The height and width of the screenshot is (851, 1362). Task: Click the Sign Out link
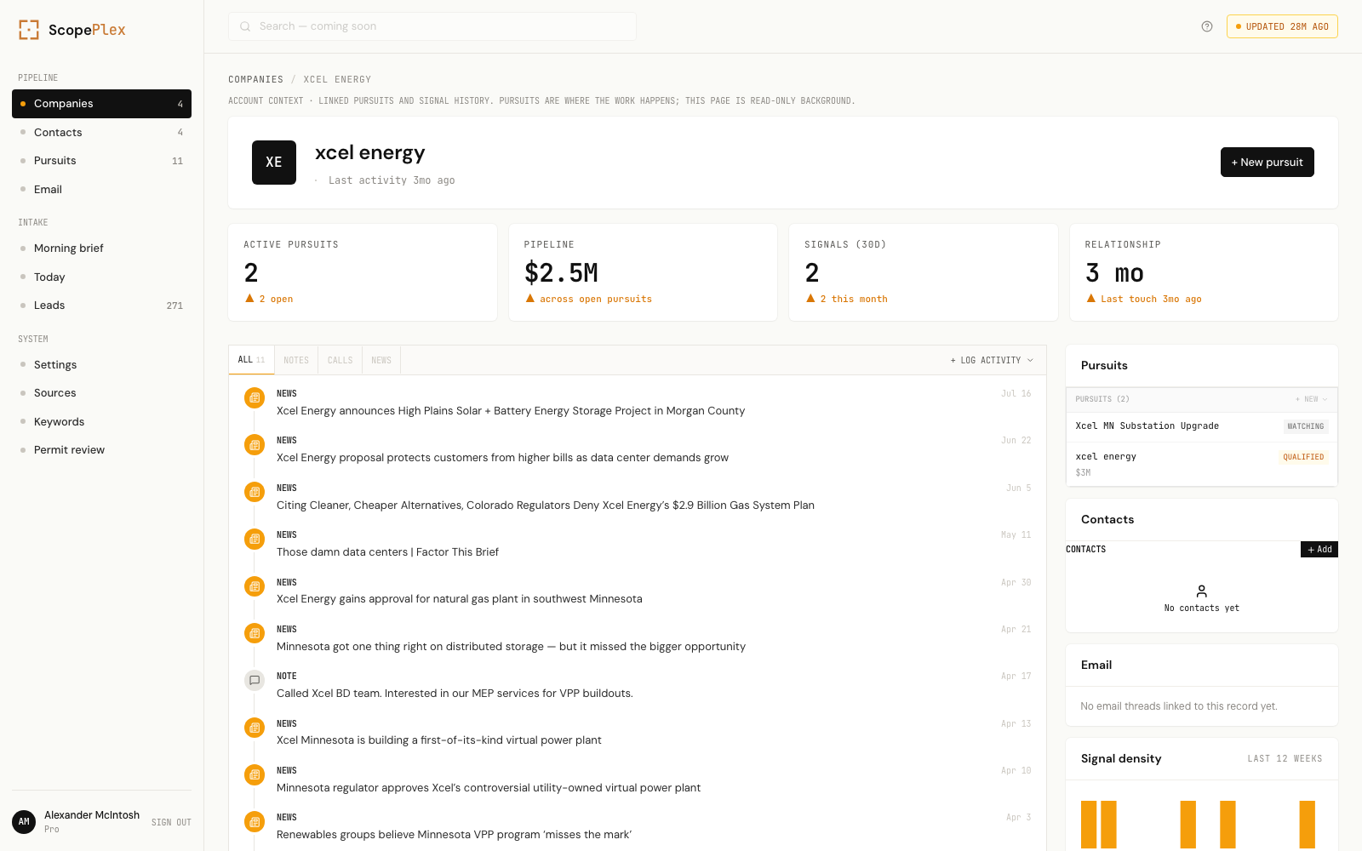pyautogui.click(x=171, y=823)
